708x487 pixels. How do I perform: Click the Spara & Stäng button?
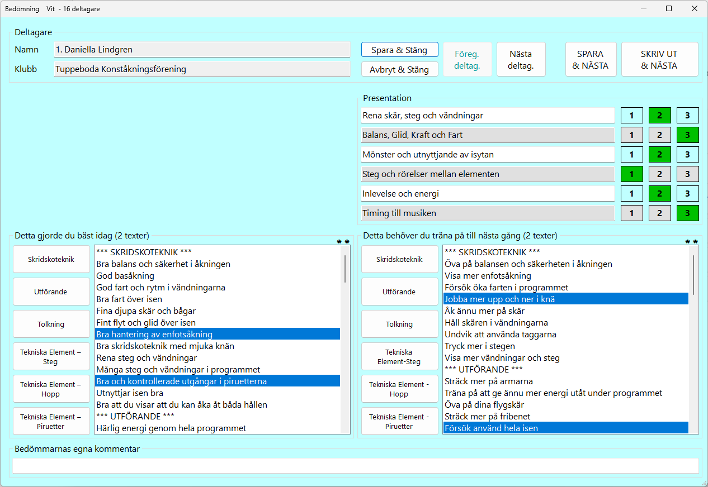click(399, 50)
